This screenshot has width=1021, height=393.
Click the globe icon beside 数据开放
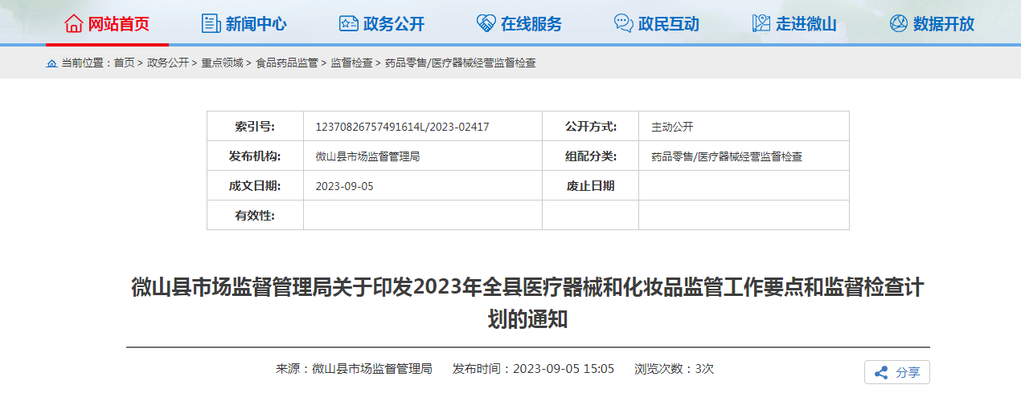898,23
